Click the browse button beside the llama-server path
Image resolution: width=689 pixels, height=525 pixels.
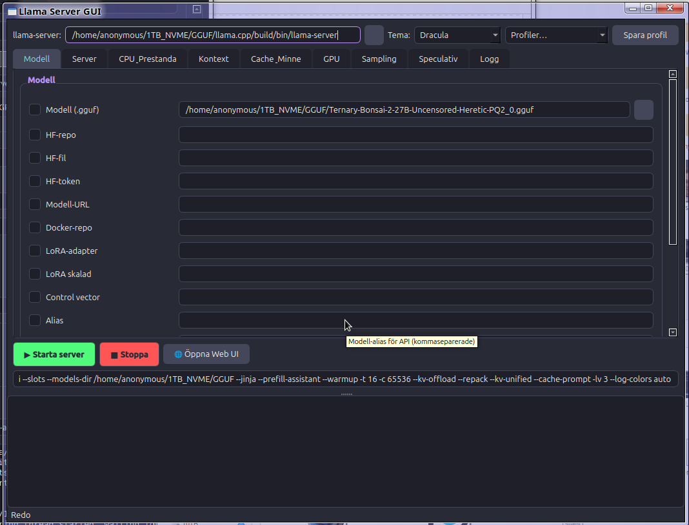tap(374, 35)
